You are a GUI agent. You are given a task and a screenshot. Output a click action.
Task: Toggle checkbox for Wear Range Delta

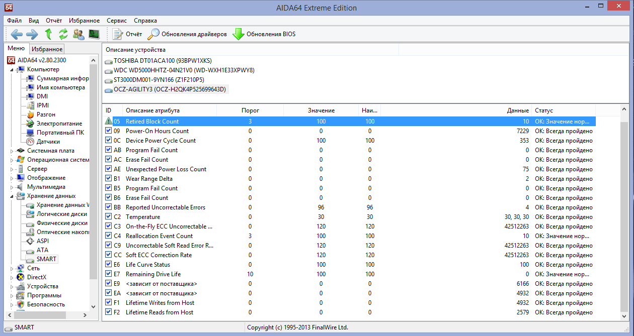[x=108, y=179]
